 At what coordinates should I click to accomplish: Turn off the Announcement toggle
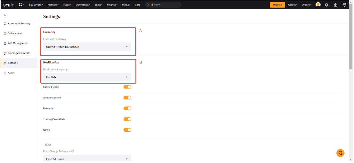coord(127,98)
